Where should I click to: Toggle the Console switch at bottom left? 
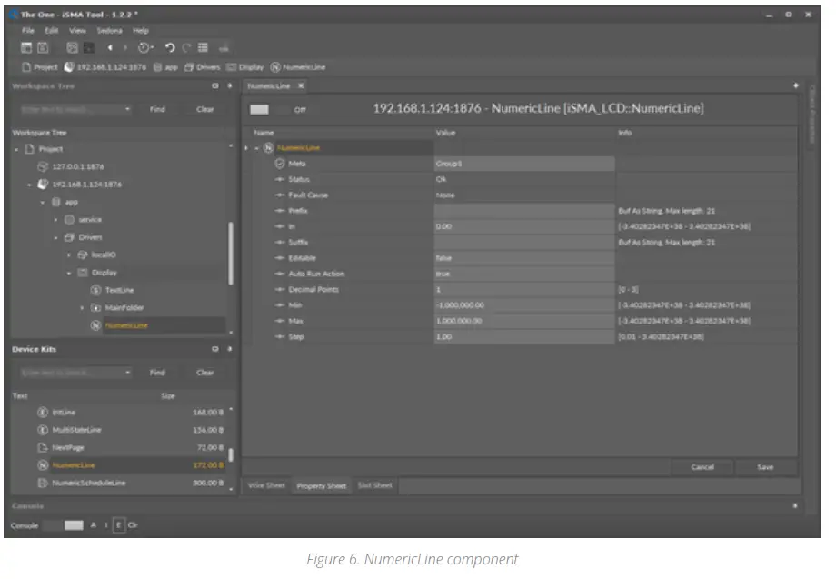pyautogui.click(x=64, y=525)
